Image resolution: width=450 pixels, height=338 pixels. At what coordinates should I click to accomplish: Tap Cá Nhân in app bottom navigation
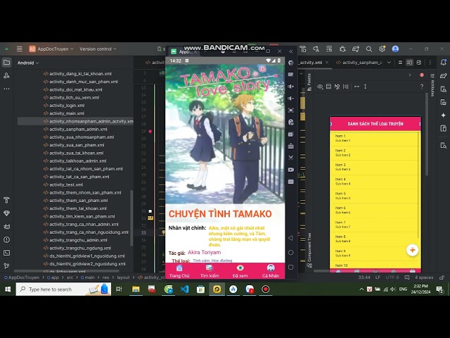click(x=270, y=271)
